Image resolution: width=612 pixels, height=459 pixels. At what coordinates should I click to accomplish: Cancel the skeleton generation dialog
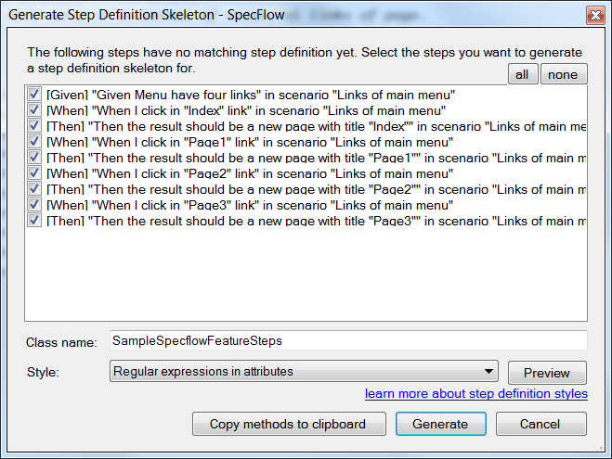coord(540,424)
